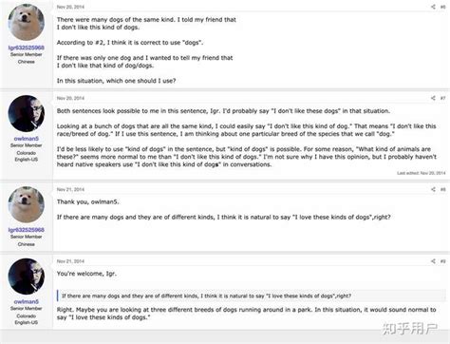Click the Nov 20, 2014 date on post #7
The height and width of the screenshot is (344, 450).
click(70, 98)
